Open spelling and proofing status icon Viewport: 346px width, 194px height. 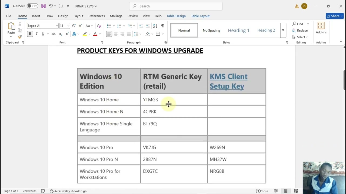pos(43,191)
